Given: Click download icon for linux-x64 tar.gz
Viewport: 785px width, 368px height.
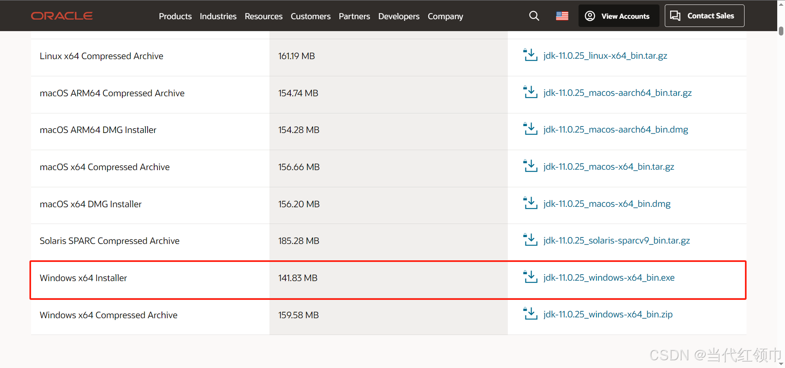Looking at the screenshot, I should coord(530,55).
